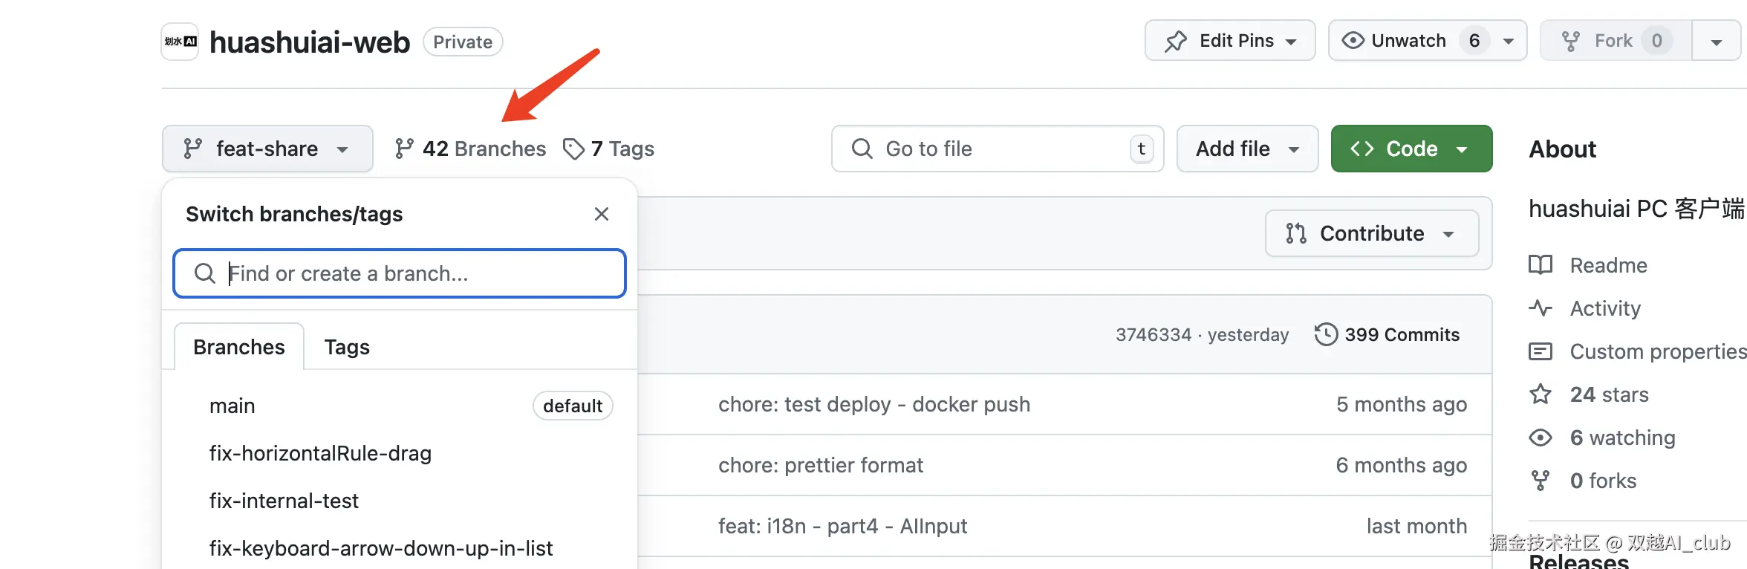Open the feat-share branch dropdown
Image resolution: width=1747 pixels, height=569 pixels.
(x=267, y=149)
